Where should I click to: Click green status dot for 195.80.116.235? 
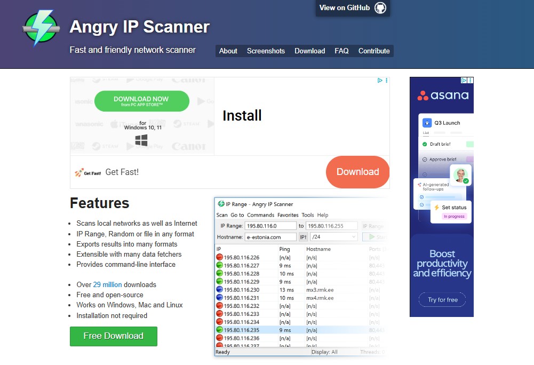pos(219,330)
